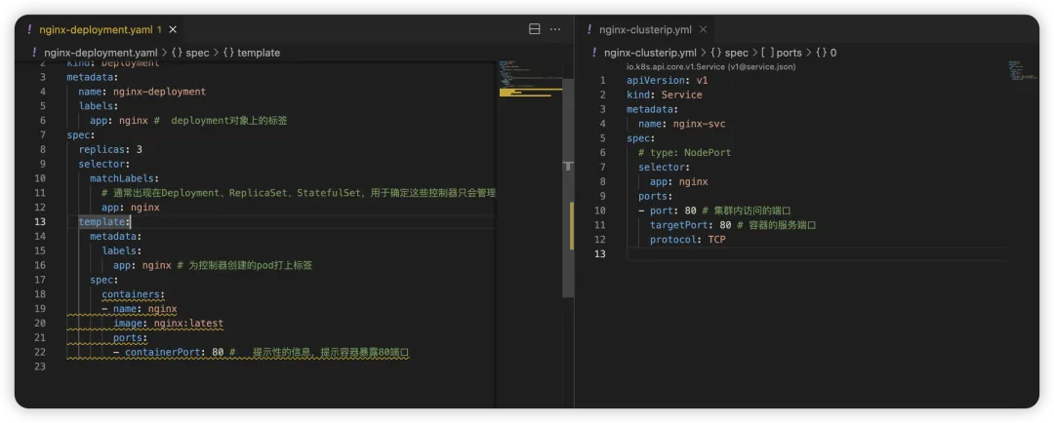Click 'ports:' on line 9 in right editor
1054x423 pixels.
tap(656, 196)
